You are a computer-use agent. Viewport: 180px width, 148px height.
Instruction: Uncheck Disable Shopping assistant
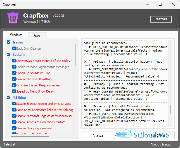coord(14,128)
